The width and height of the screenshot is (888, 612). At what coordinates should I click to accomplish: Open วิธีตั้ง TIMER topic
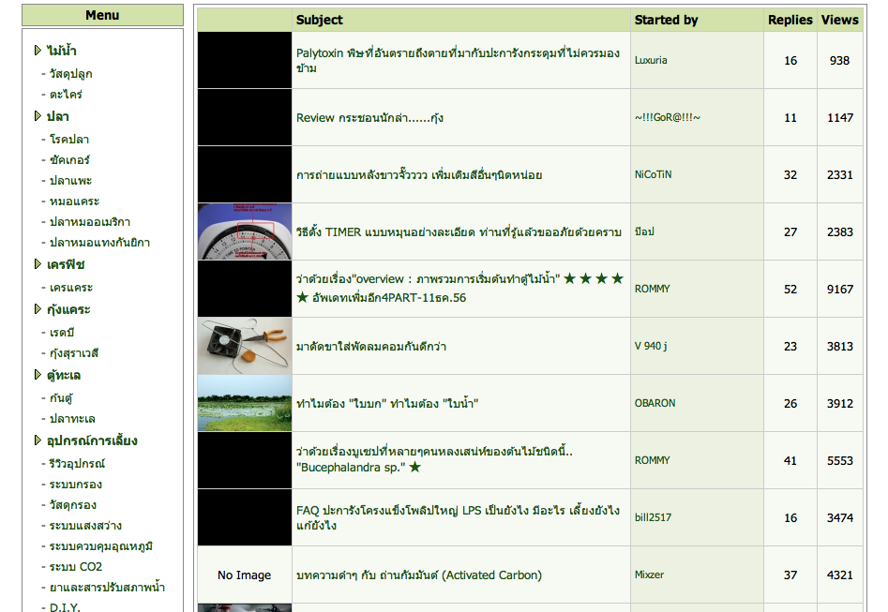[x=459, y=232]
